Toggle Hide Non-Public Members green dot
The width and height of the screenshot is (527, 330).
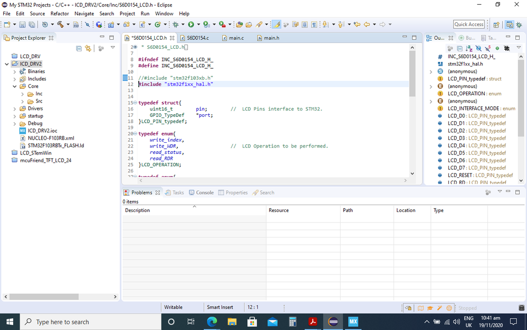click(x=497, y=49)
